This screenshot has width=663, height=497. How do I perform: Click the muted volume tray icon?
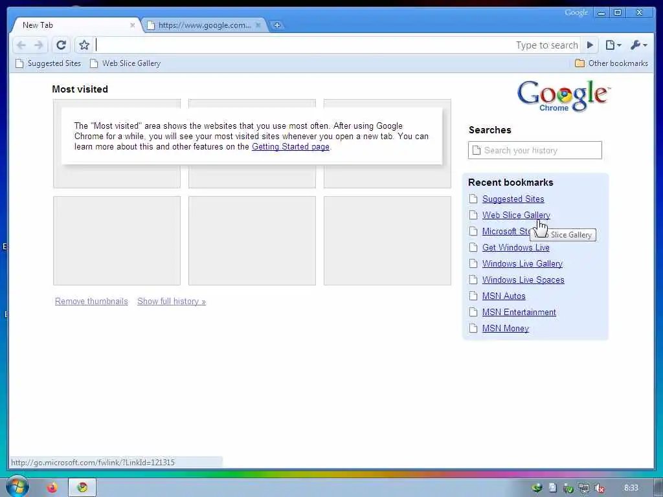[x=599, y=488]
